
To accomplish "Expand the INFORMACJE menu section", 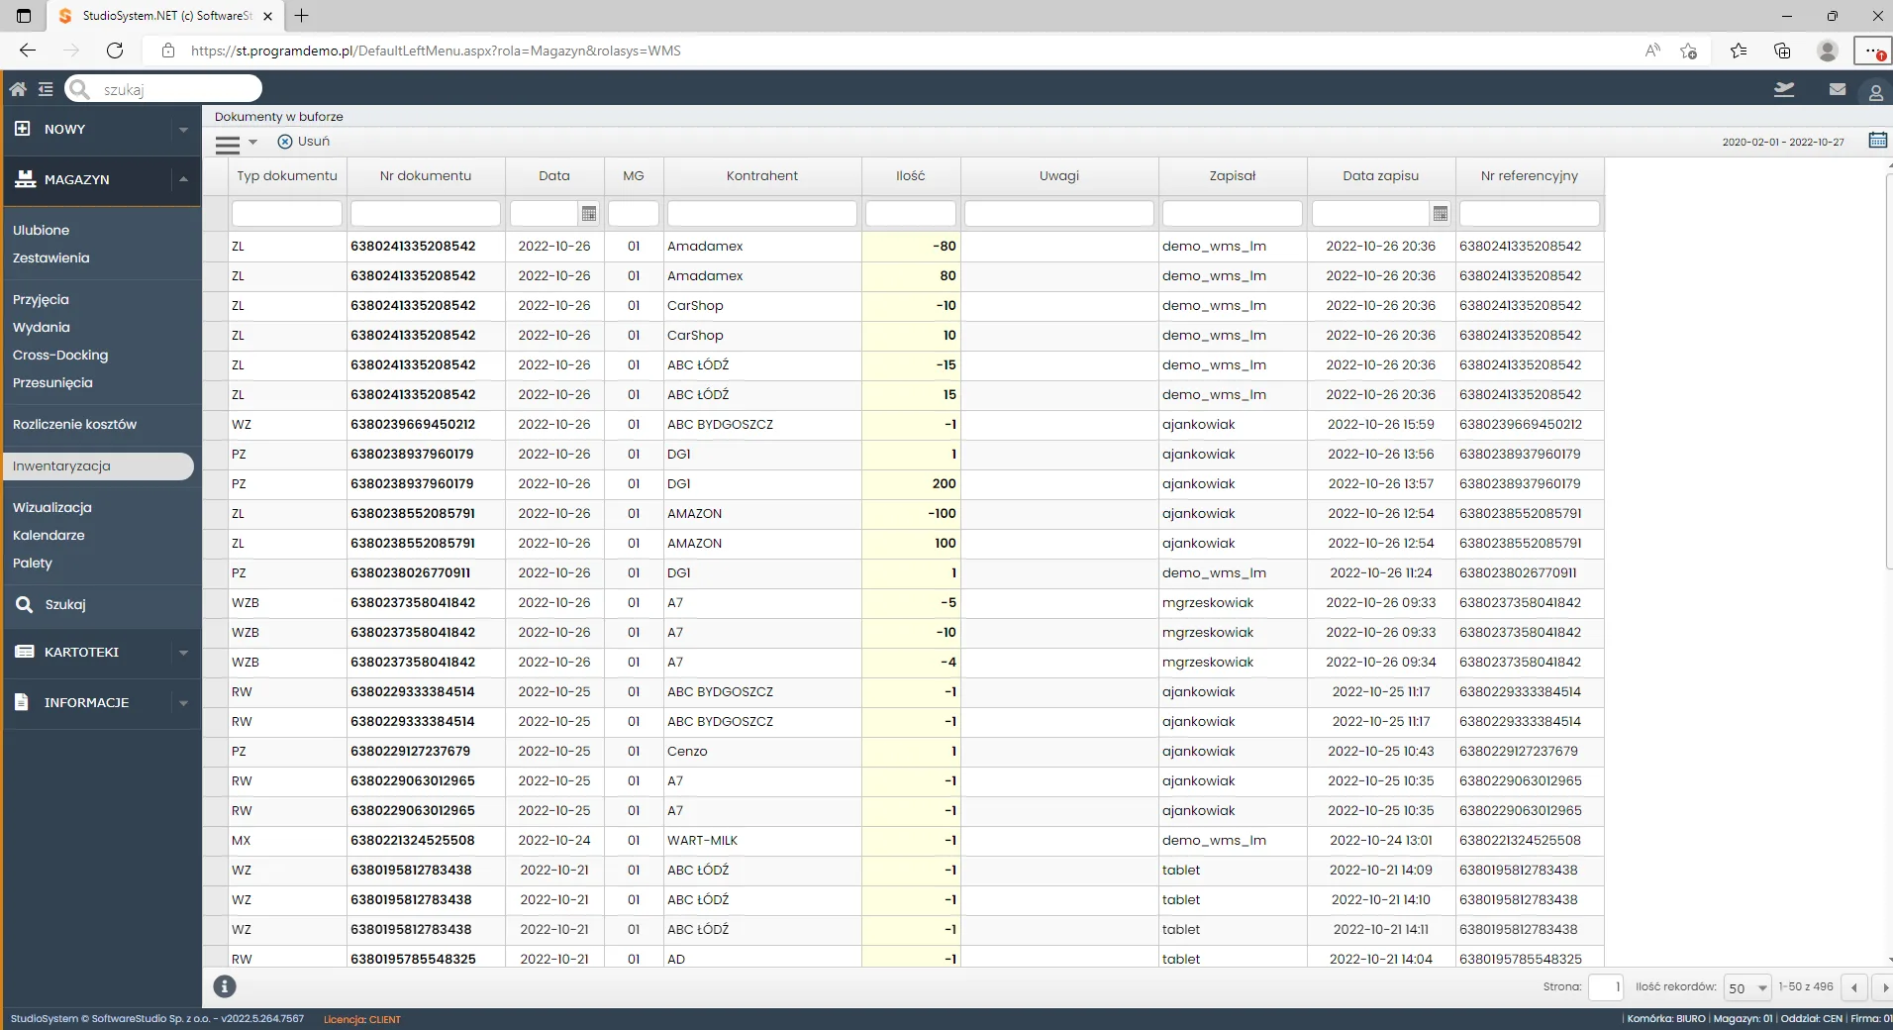I will (x=101, y=702).
